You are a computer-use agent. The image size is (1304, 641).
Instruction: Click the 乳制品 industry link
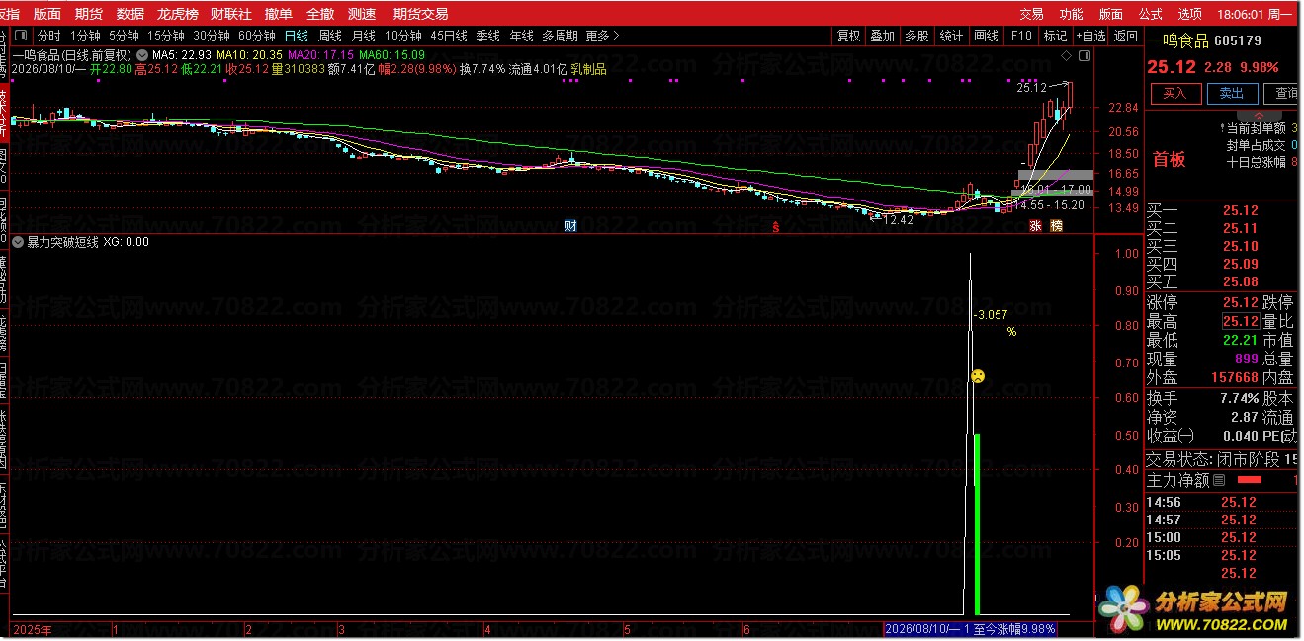[589, 69]
